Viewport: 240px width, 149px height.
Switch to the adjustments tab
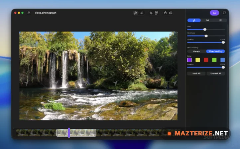tap(220, 20)
